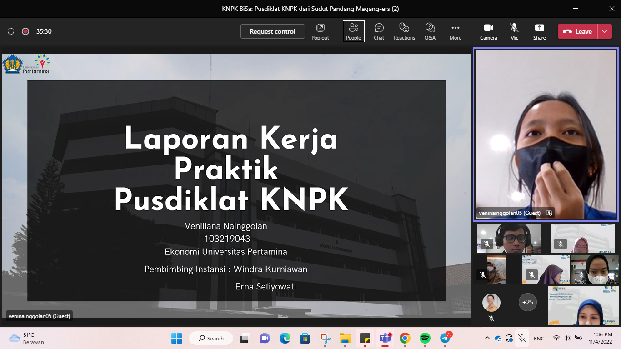Open the Reactions menu

coord(404,31)
